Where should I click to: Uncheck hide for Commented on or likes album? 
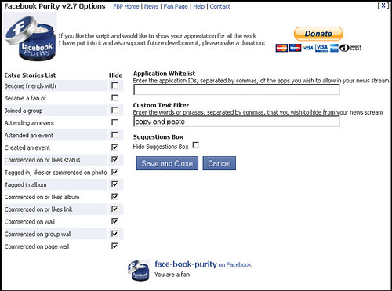[x=114, y=197]
